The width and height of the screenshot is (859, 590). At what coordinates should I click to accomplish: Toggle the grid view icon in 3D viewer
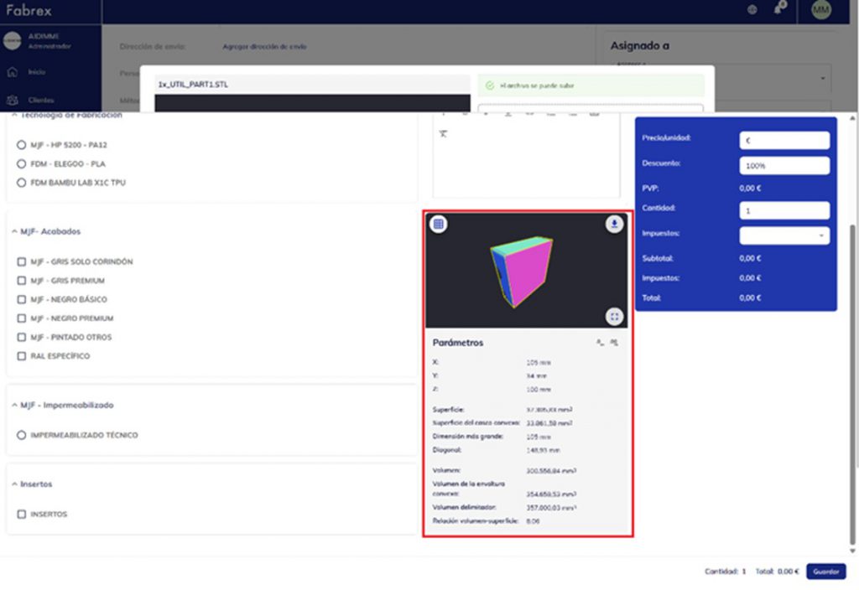(x=439, y=224)
